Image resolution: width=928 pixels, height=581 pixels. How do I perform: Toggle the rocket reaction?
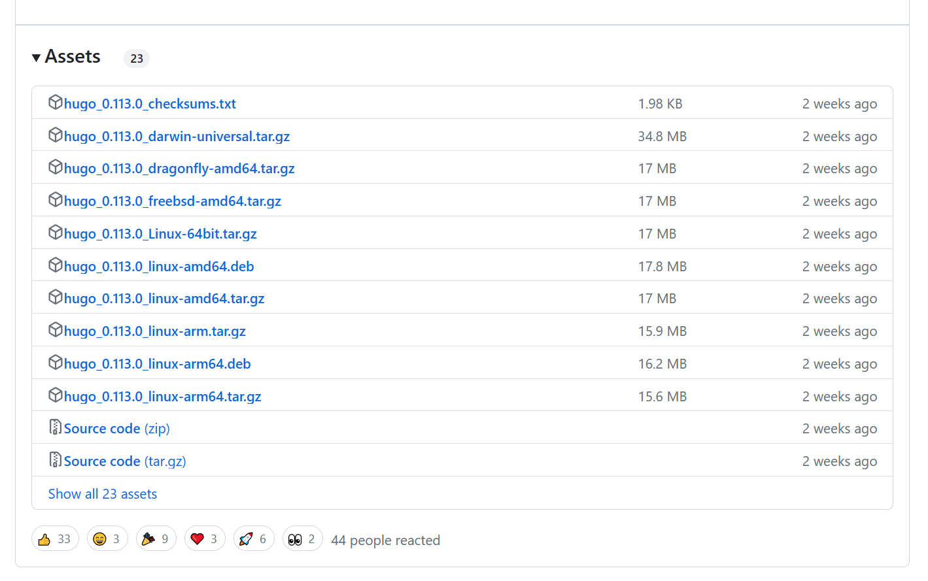pos(254,539)
